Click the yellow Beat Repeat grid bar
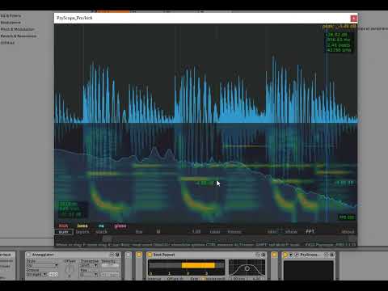Image resolution: width=388 pixels, height=291 pixels. click(x=198, y=265)
